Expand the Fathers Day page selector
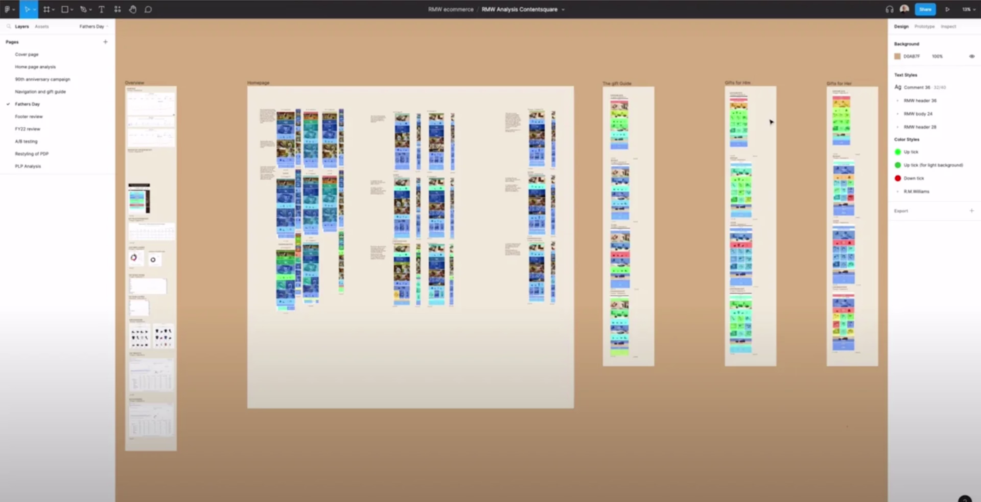The image size is (981, 502). (94, 26)
